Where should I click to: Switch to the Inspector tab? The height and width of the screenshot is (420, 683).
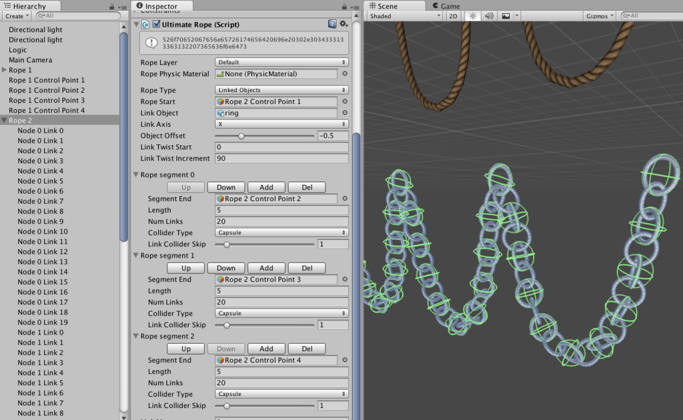pos(162,6)
